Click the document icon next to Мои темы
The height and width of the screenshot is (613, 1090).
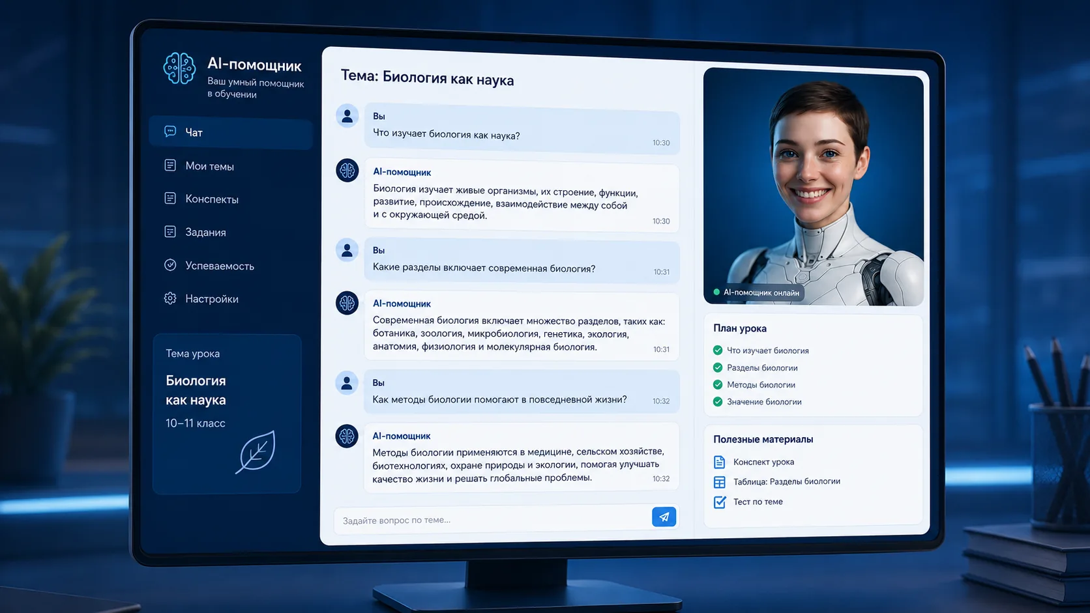click(x=170, y=165)
